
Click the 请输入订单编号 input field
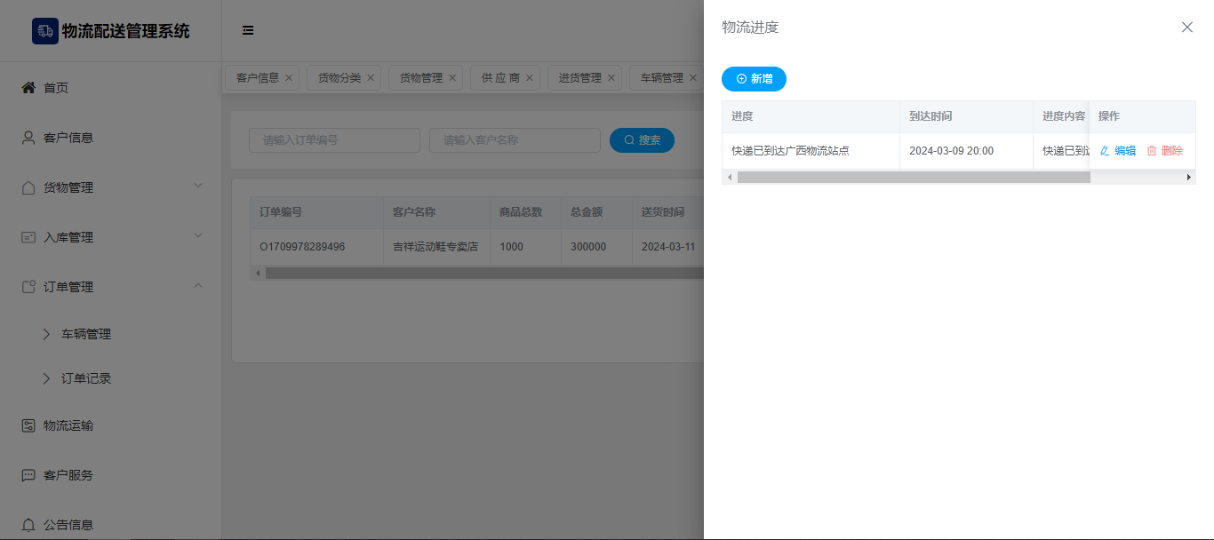(334, 140)
